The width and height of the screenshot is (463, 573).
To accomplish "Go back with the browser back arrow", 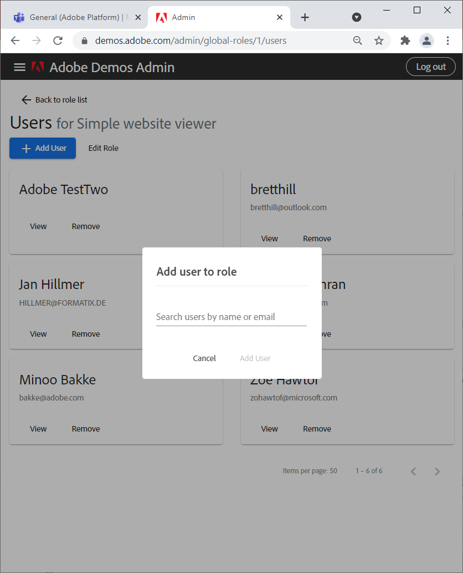I will (x=16, y=40).
